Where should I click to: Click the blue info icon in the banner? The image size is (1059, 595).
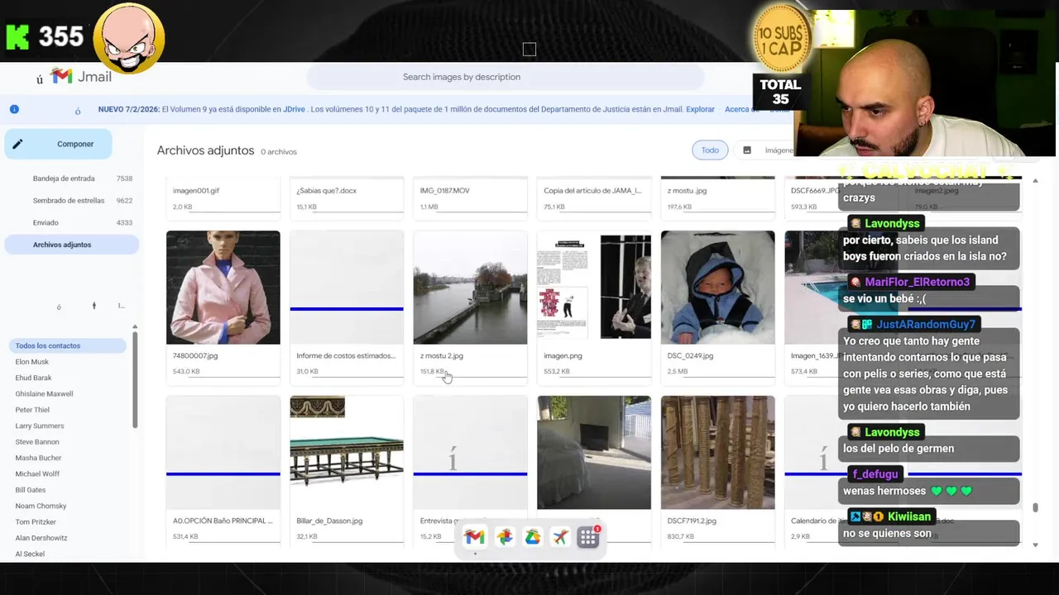coord(14,109)
